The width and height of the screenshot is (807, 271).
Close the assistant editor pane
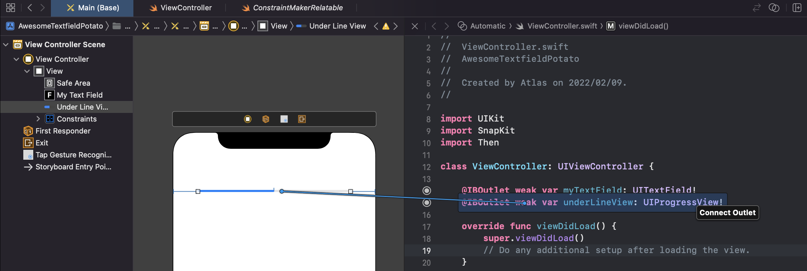coord(415,26)
